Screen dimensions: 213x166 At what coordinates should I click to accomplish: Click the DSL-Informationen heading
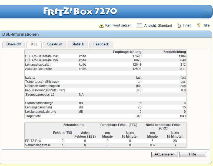21,34
